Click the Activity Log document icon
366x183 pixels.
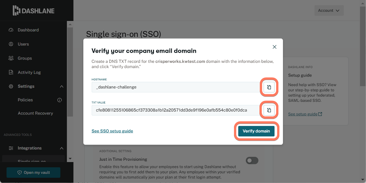(x=11, y=72)
